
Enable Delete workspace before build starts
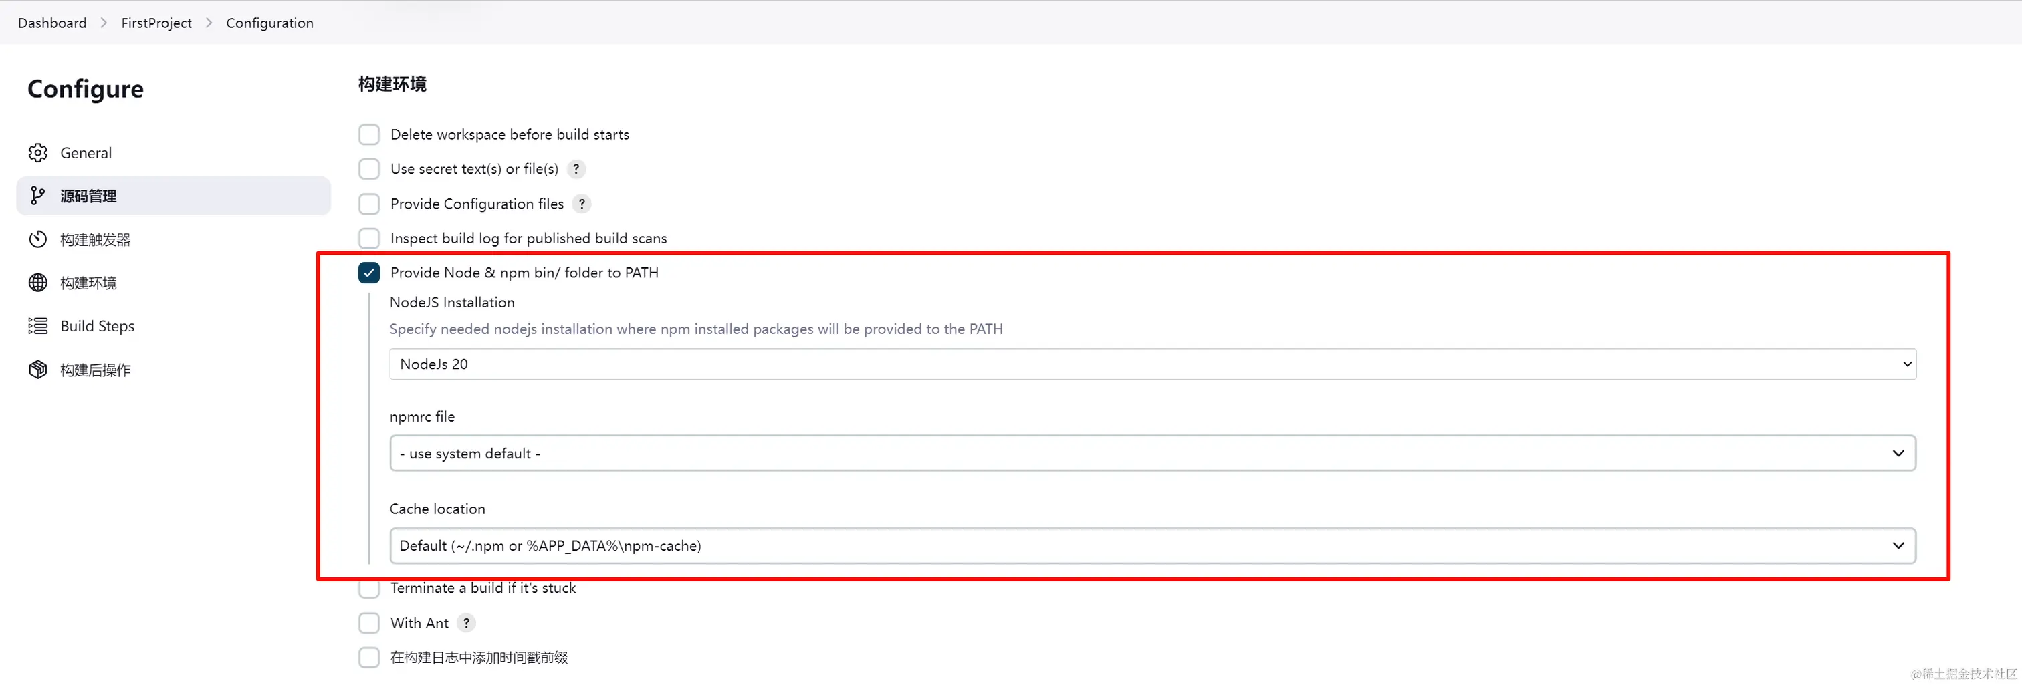tap(369, 134)
